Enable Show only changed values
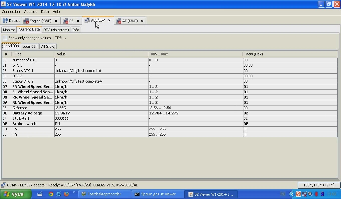The height and width of the screenshot is (199, 341). pyautogui.click(x=5, y=38)
